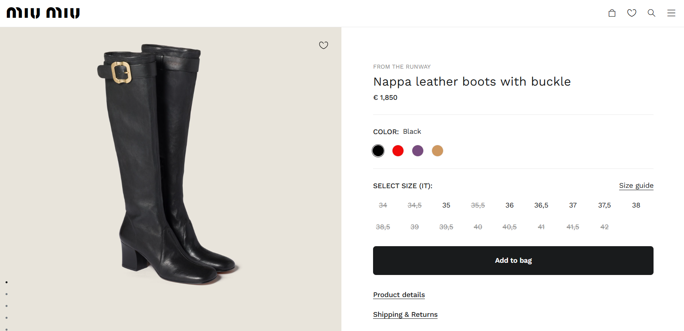
Task: Select size 37
Action: pos(573,205)
